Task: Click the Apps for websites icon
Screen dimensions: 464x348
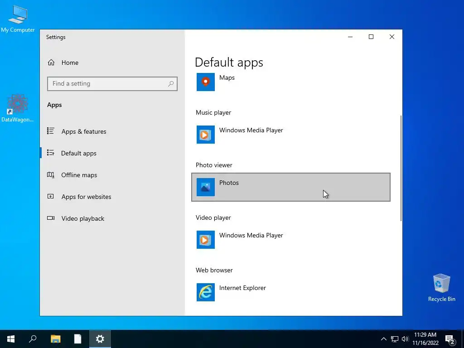Action: tap(51, 196)
